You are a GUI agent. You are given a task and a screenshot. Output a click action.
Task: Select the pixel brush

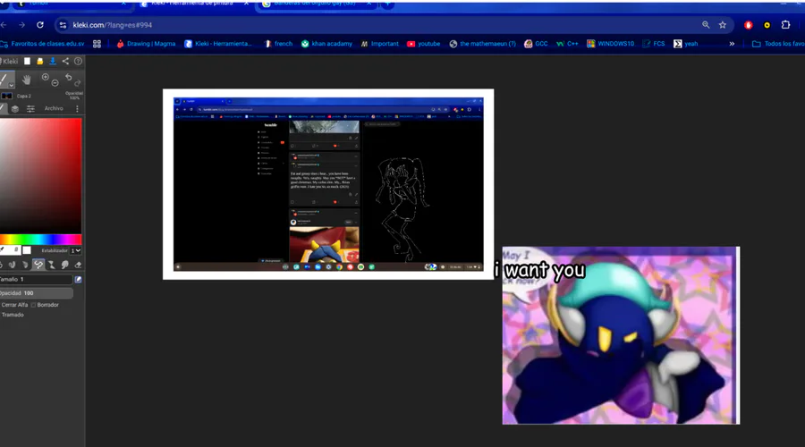click(52, 265)
